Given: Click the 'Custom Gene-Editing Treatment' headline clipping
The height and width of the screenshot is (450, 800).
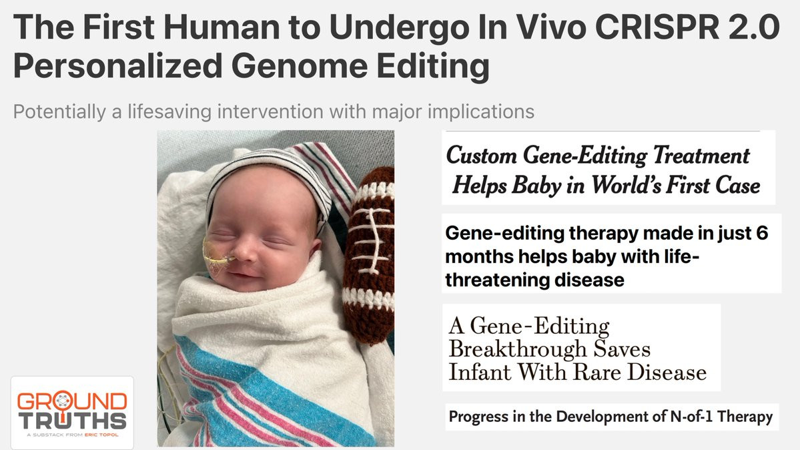Looking at the screenshot, I should pos(608,168).
